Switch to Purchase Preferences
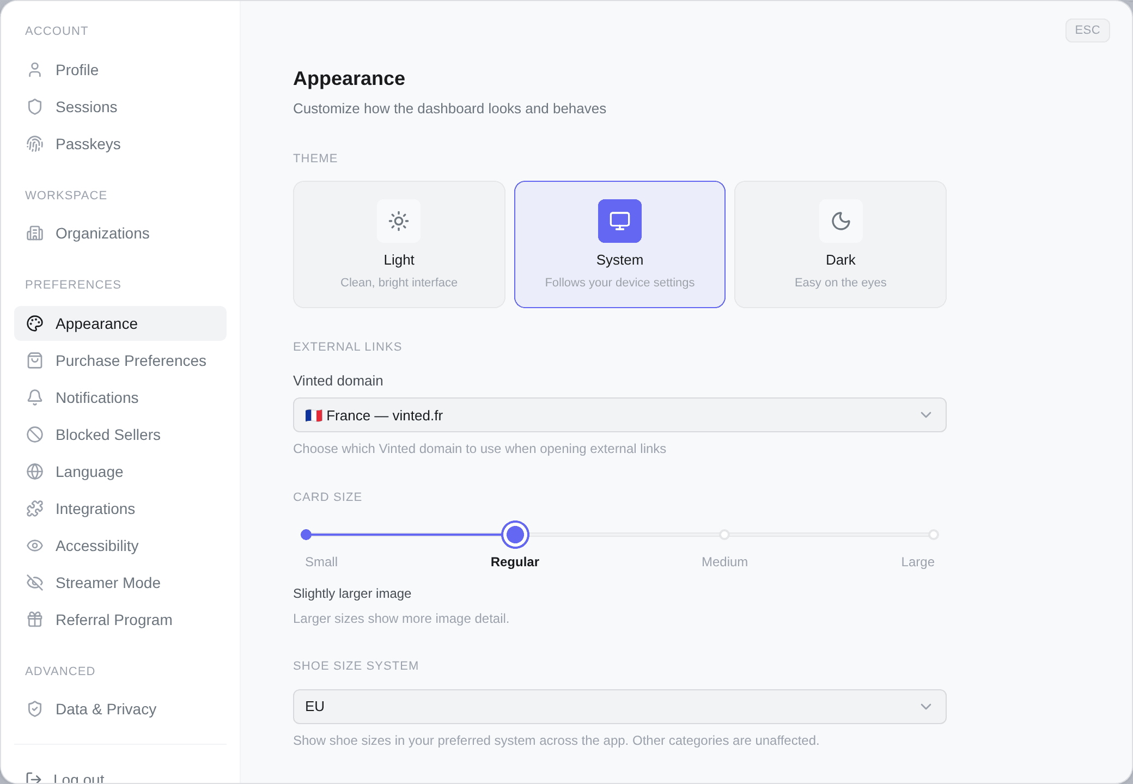1133x784 pixels. [x=120, y=361]
